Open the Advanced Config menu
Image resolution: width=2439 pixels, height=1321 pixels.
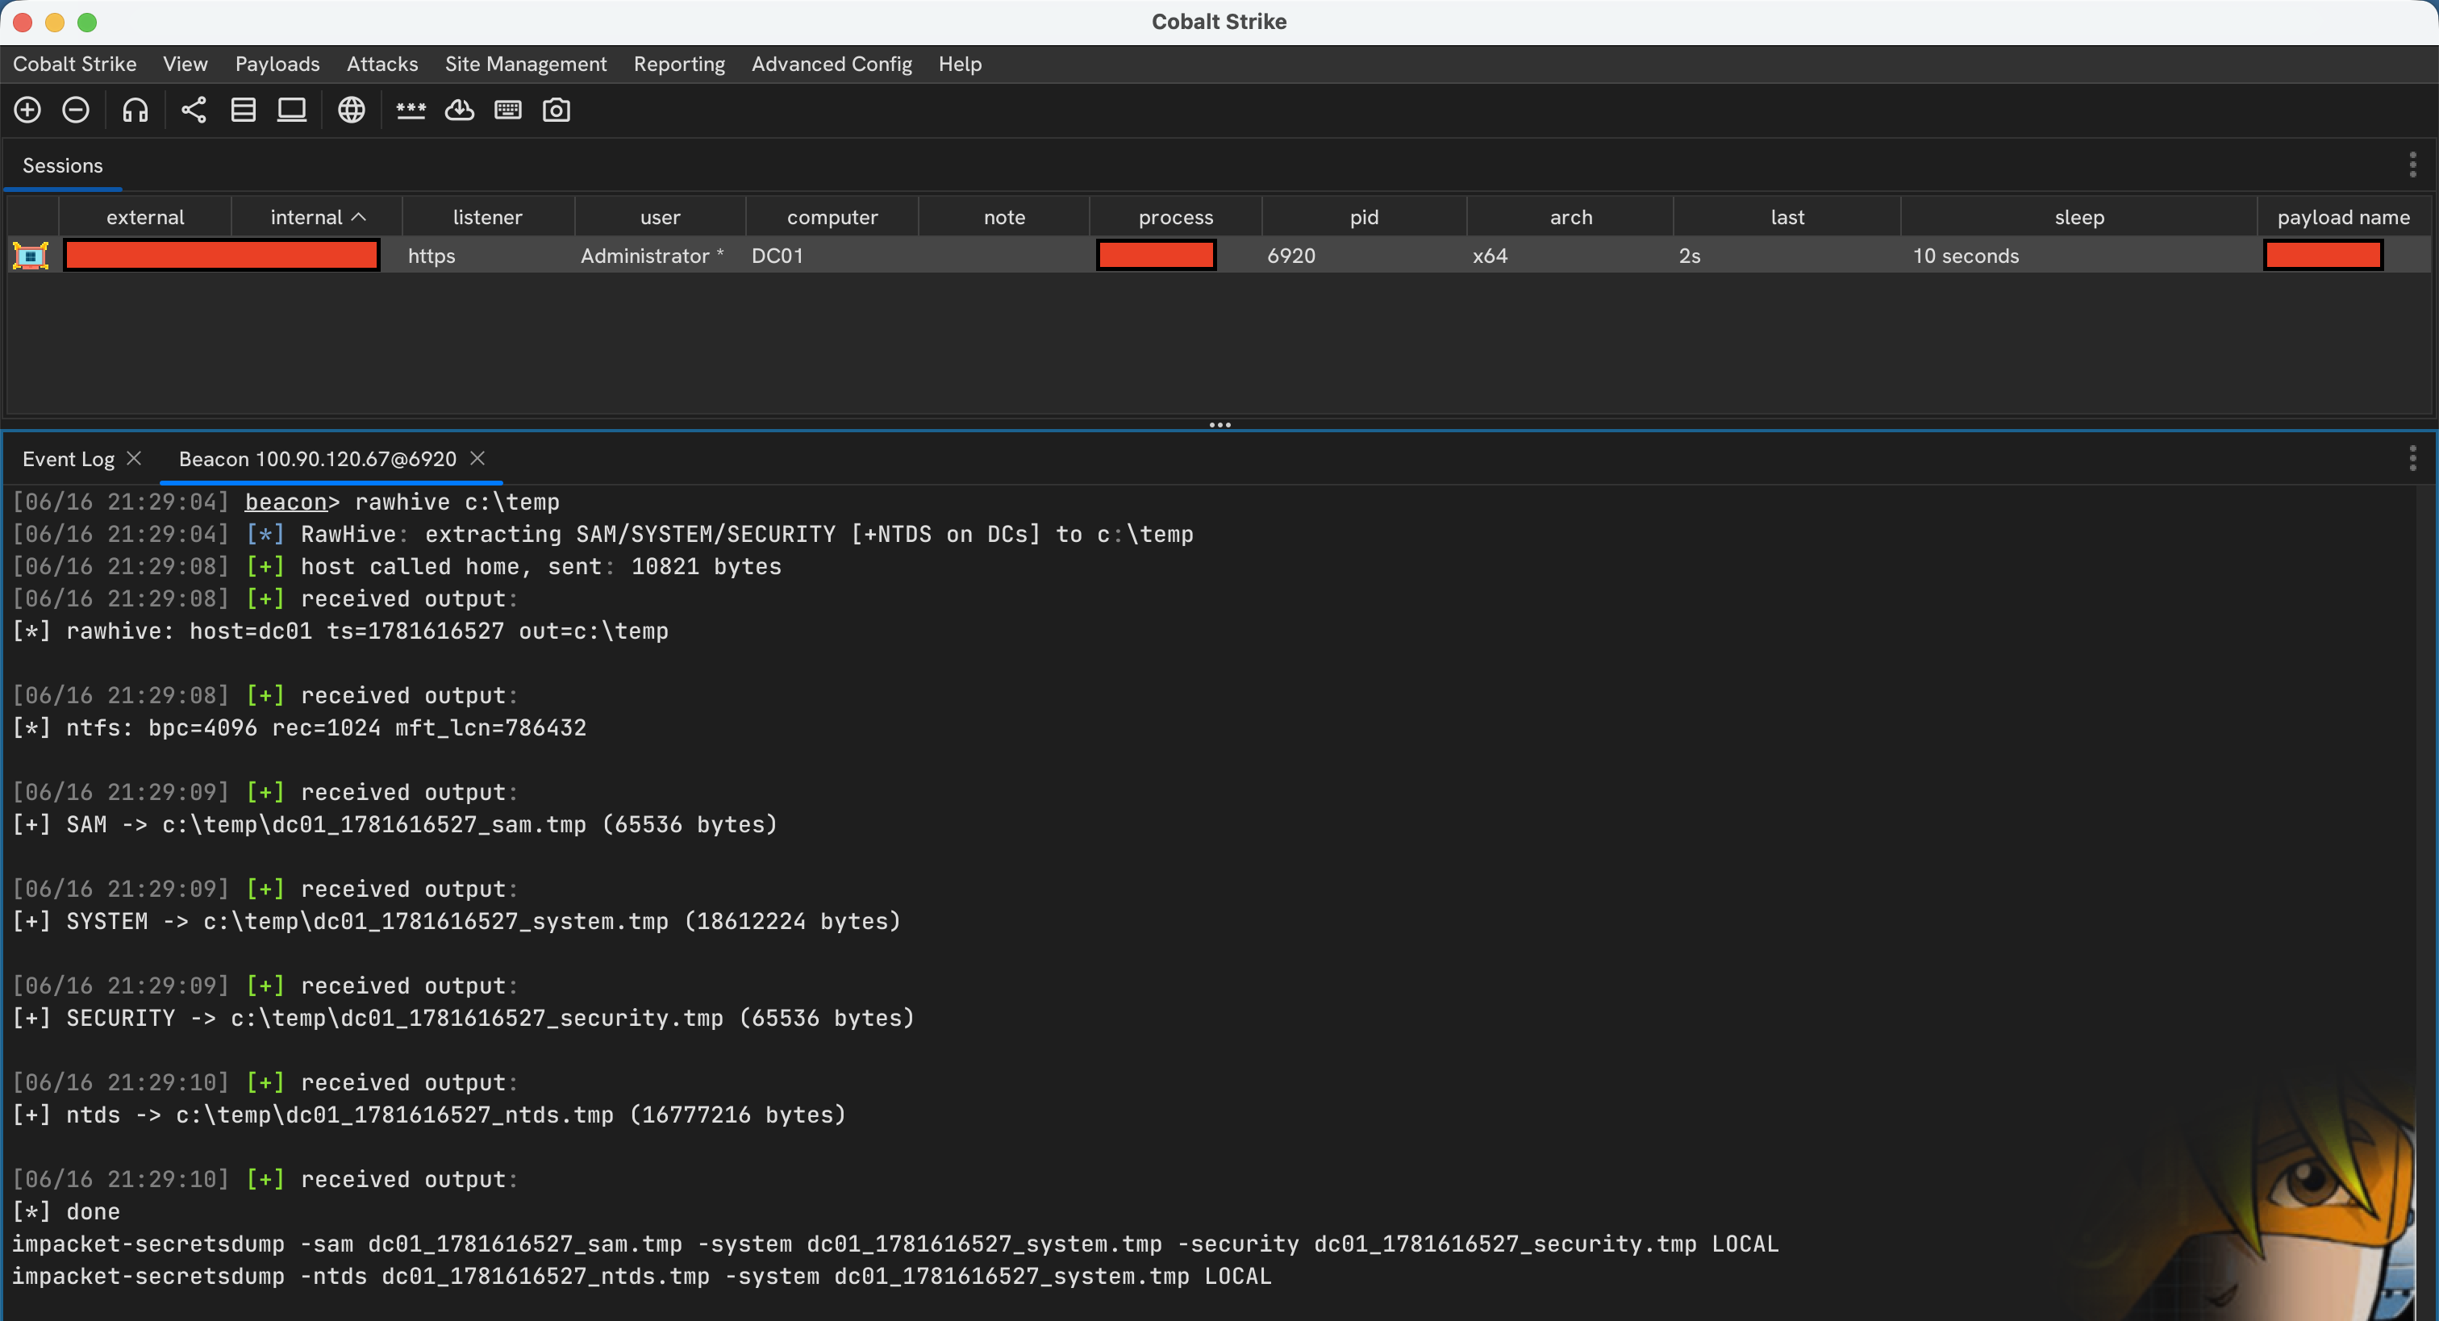(832, 65)
